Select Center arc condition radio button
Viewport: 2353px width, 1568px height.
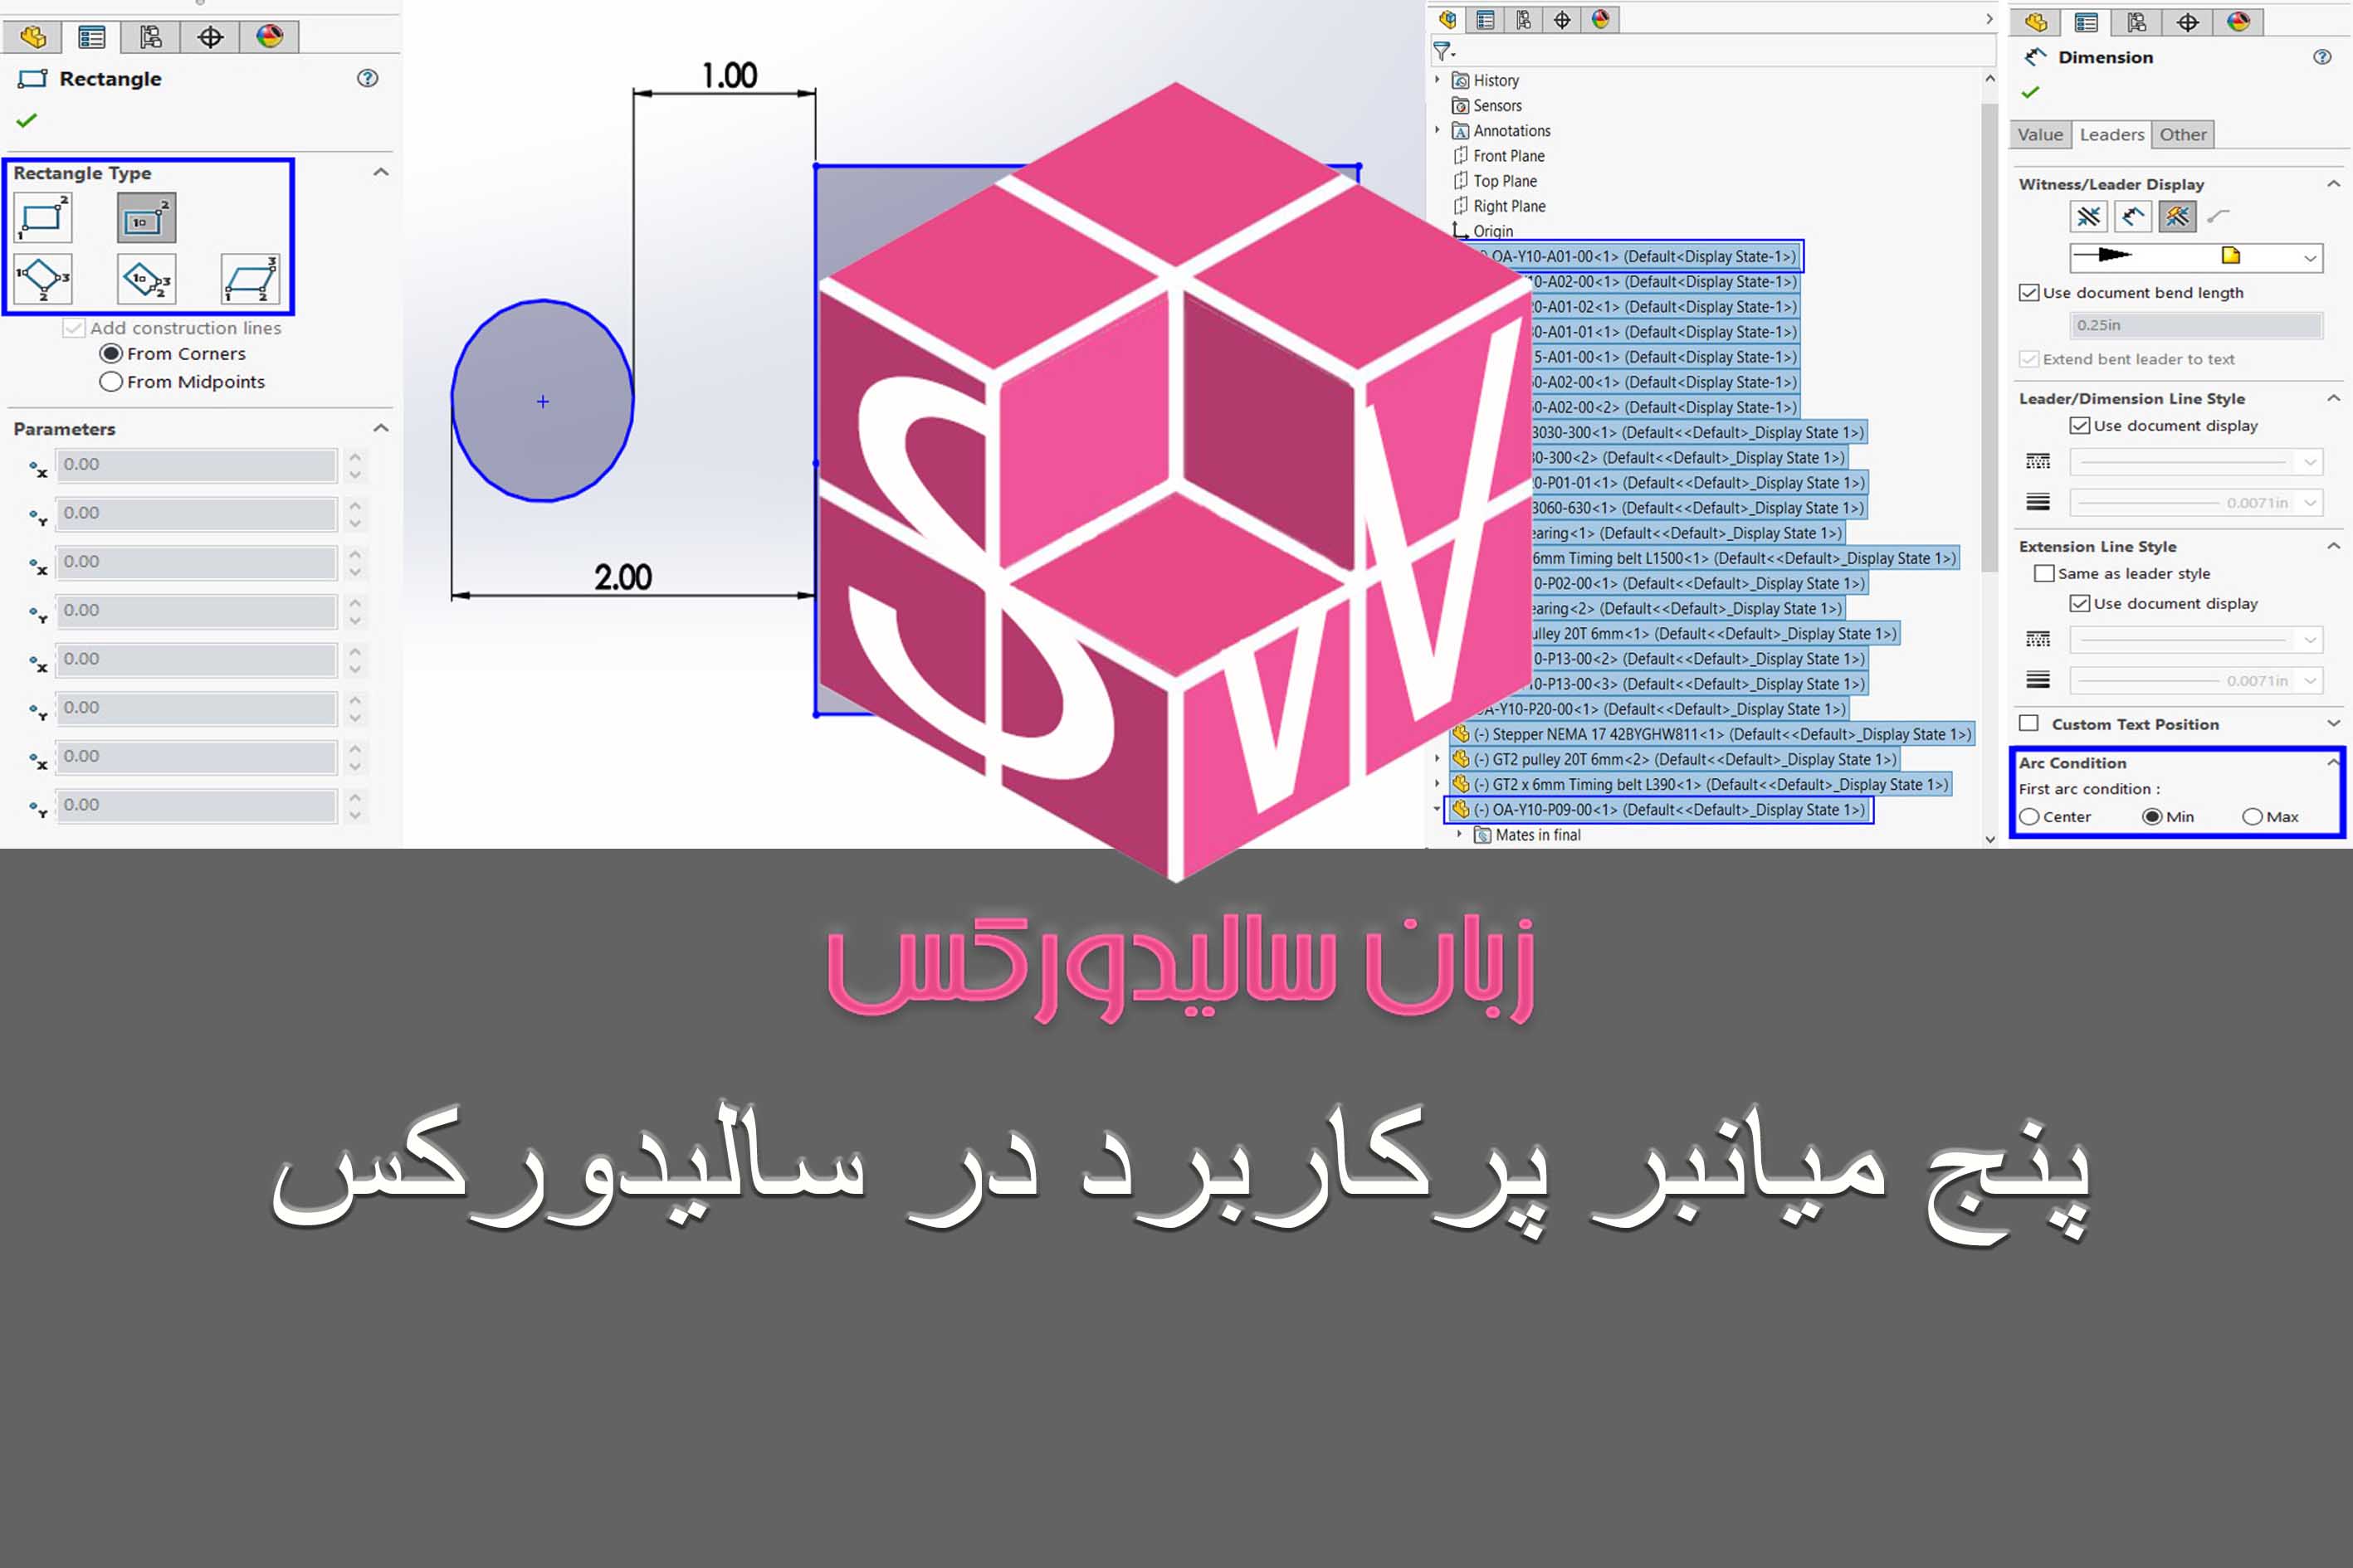pos(2028,817)
